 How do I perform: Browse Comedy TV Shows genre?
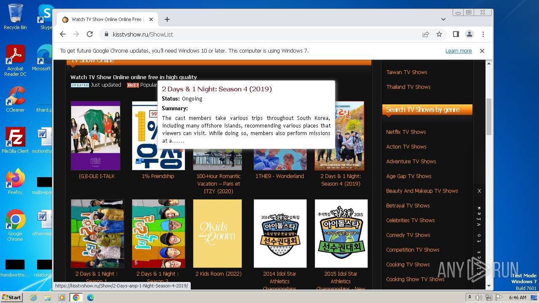coord(408,235)
